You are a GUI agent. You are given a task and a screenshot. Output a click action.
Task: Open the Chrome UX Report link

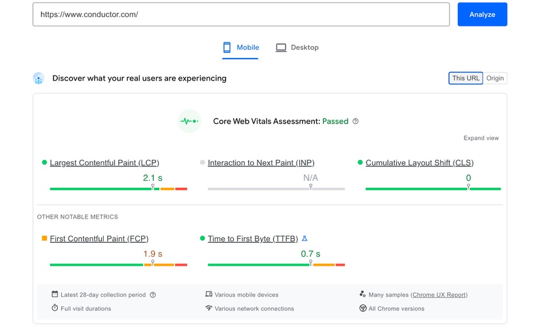pos(439,295)
